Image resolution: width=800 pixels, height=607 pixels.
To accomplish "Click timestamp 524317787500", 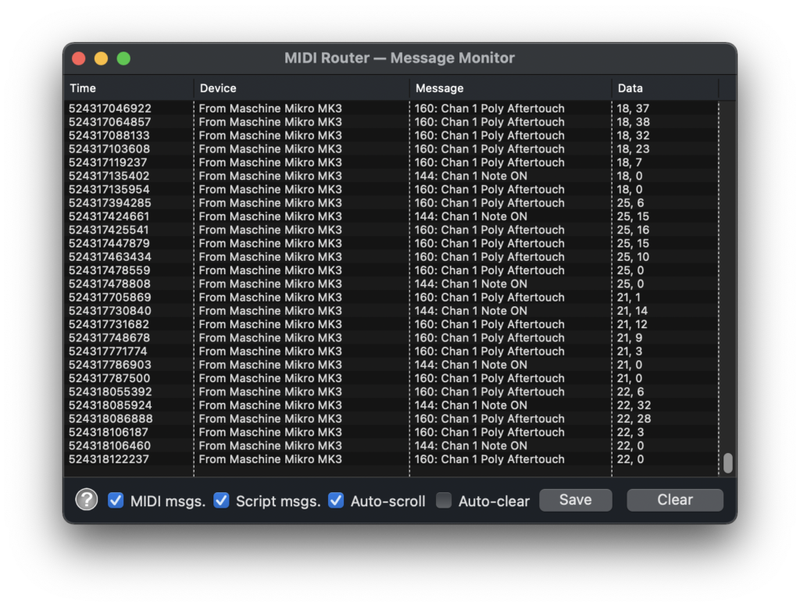I will click(109, 378).
